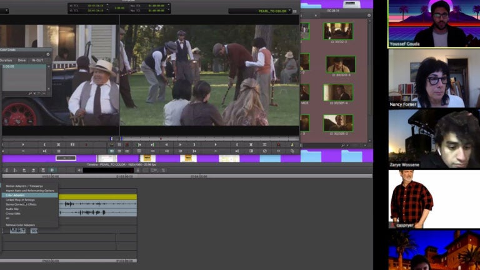Screen dimensions: 480x270
Task: Click Mark In under the source monitor
Action: coord(45,144)
